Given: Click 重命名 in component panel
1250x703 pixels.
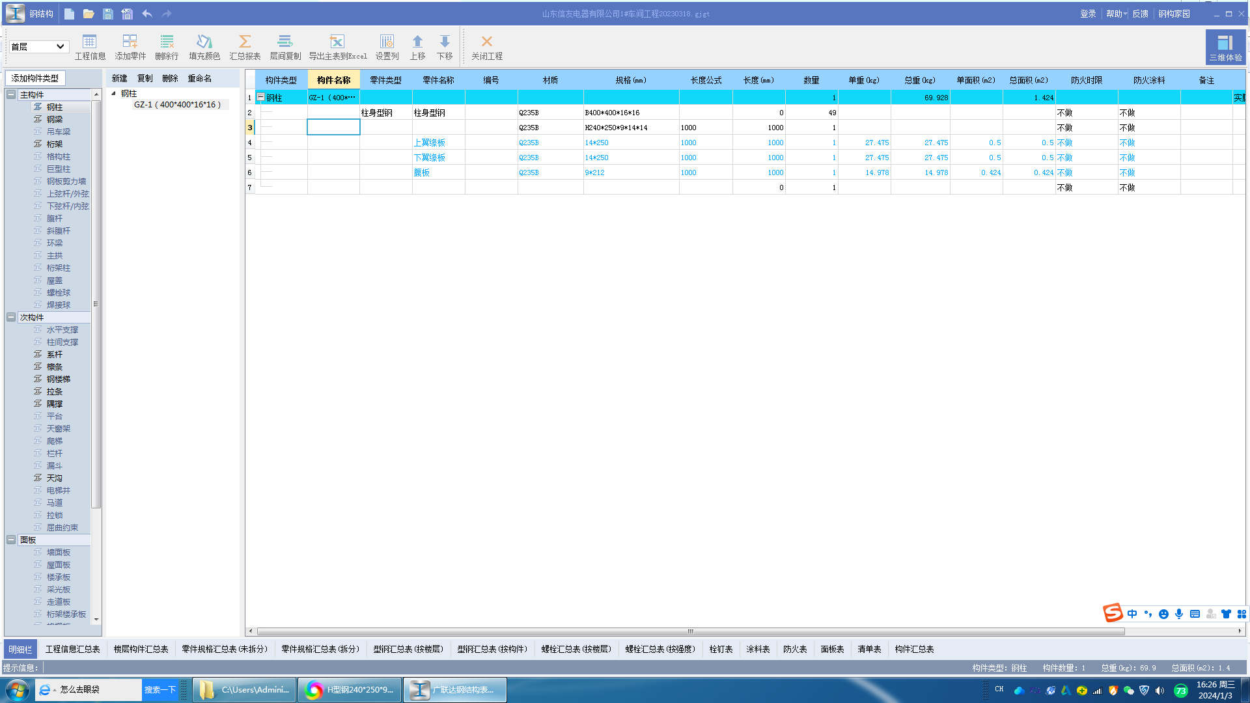Looking at the screenshot, I should click(x=199, y=79).
